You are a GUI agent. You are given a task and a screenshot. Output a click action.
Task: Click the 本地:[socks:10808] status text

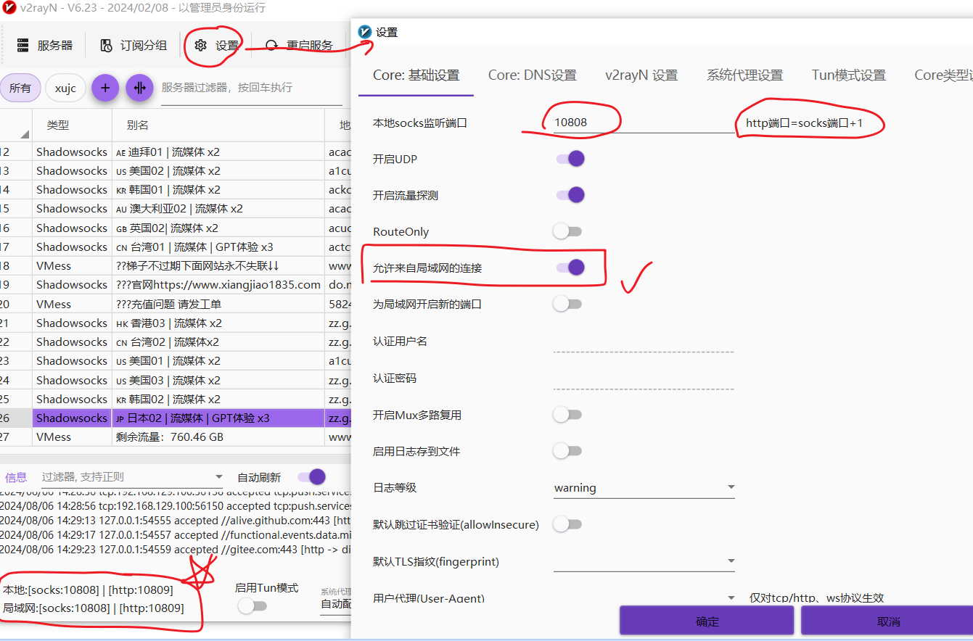coord(88,590)
